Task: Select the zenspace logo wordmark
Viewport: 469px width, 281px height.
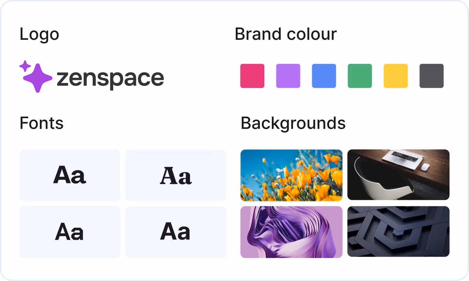Action: point(110,77)
